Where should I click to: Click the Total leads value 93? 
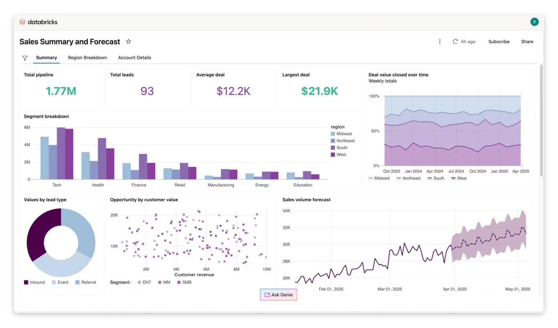click(147, 91)
